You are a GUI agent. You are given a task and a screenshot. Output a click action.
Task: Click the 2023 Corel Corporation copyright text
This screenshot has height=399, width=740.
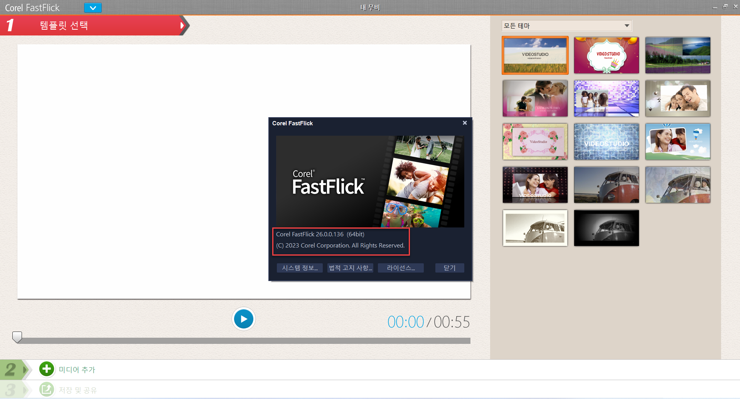point(340,245)
